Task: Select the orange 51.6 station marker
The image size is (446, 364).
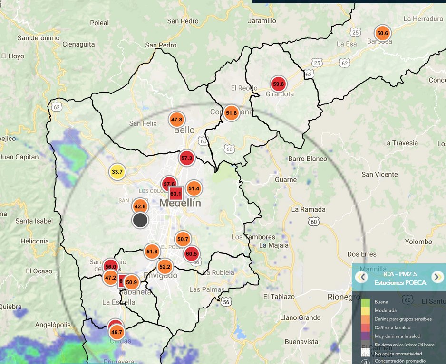Action: click(152, 252)
